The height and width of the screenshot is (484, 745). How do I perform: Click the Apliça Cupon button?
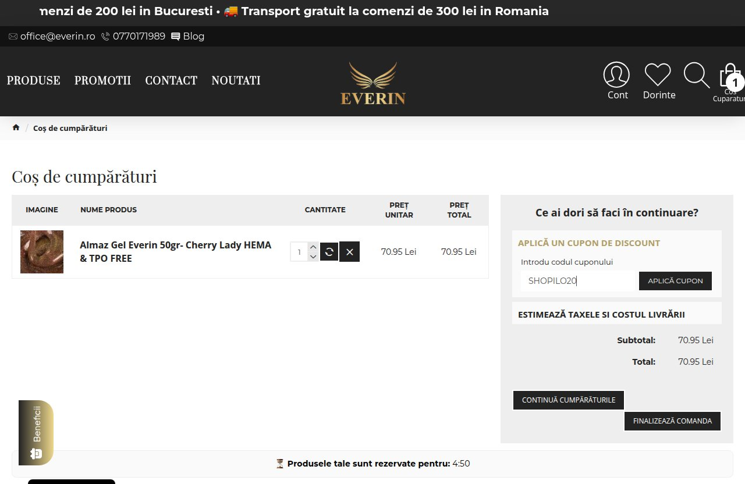[x=675, y=281]
